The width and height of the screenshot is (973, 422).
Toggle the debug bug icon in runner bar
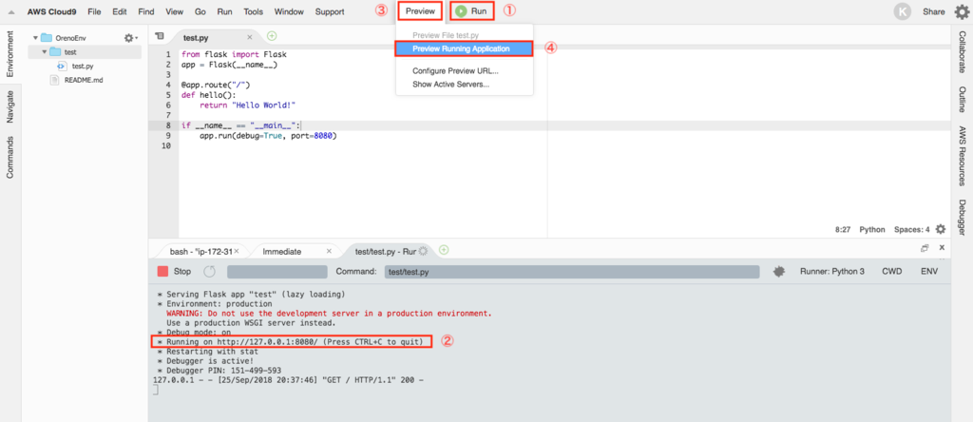click(779, 272)
